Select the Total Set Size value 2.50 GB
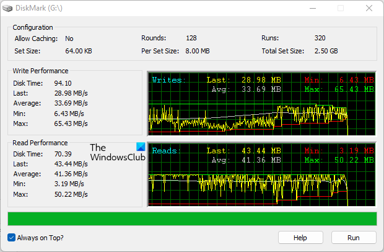Viewport: 384px width, 252px height. 326,51
